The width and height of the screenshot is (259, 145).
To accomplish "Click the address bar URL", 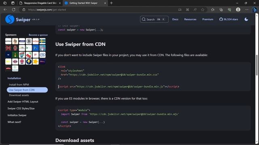I will tap(47, 10).
